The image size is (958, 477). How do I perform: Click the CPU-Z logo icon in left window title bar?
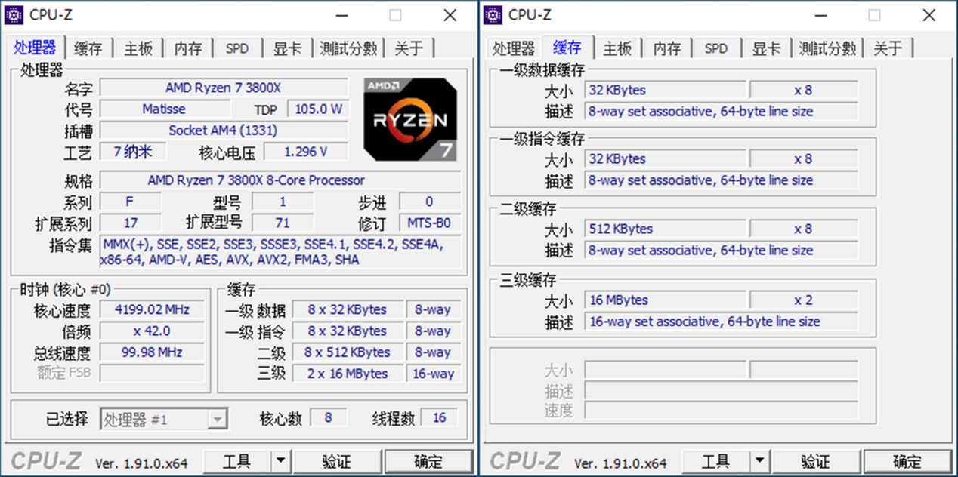[15, 14]
